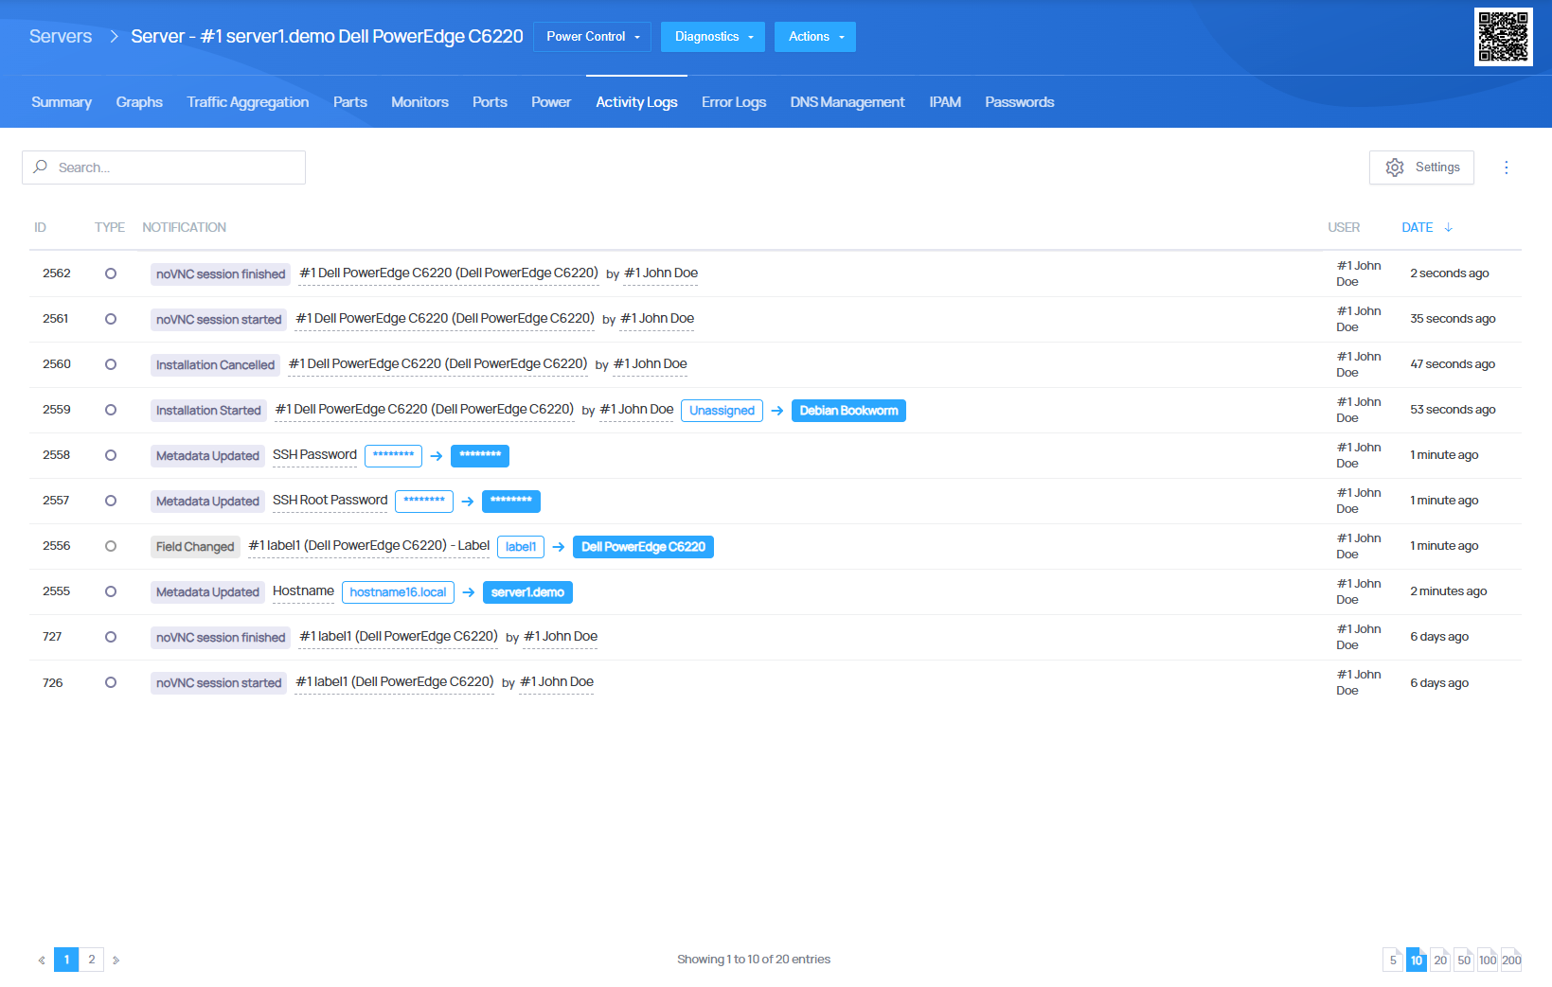This screenshot has height=987, width=1552.
Task: Click the hostname16.local old value badge
Action: pyautogui.click(x=398, y=592)
